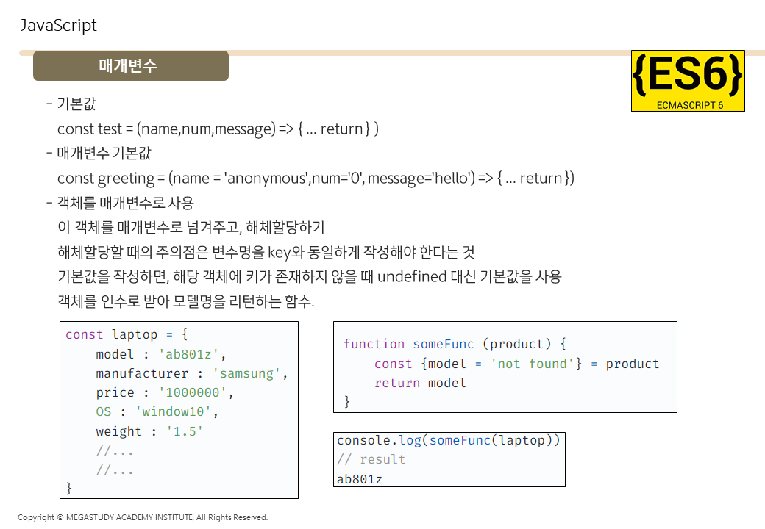The width and height of the screenshot is (765, 529).
Task: Click the "const {model = 'not found'} = product" line
Action: [516, 364]
